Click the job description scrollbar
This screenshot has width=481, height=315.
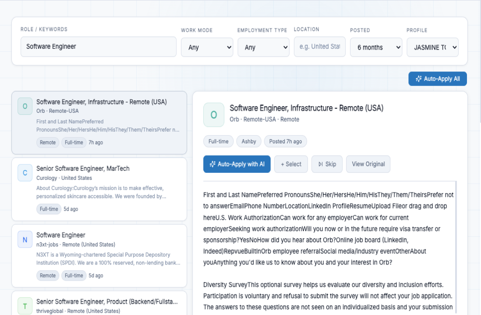tap(456, 246)
